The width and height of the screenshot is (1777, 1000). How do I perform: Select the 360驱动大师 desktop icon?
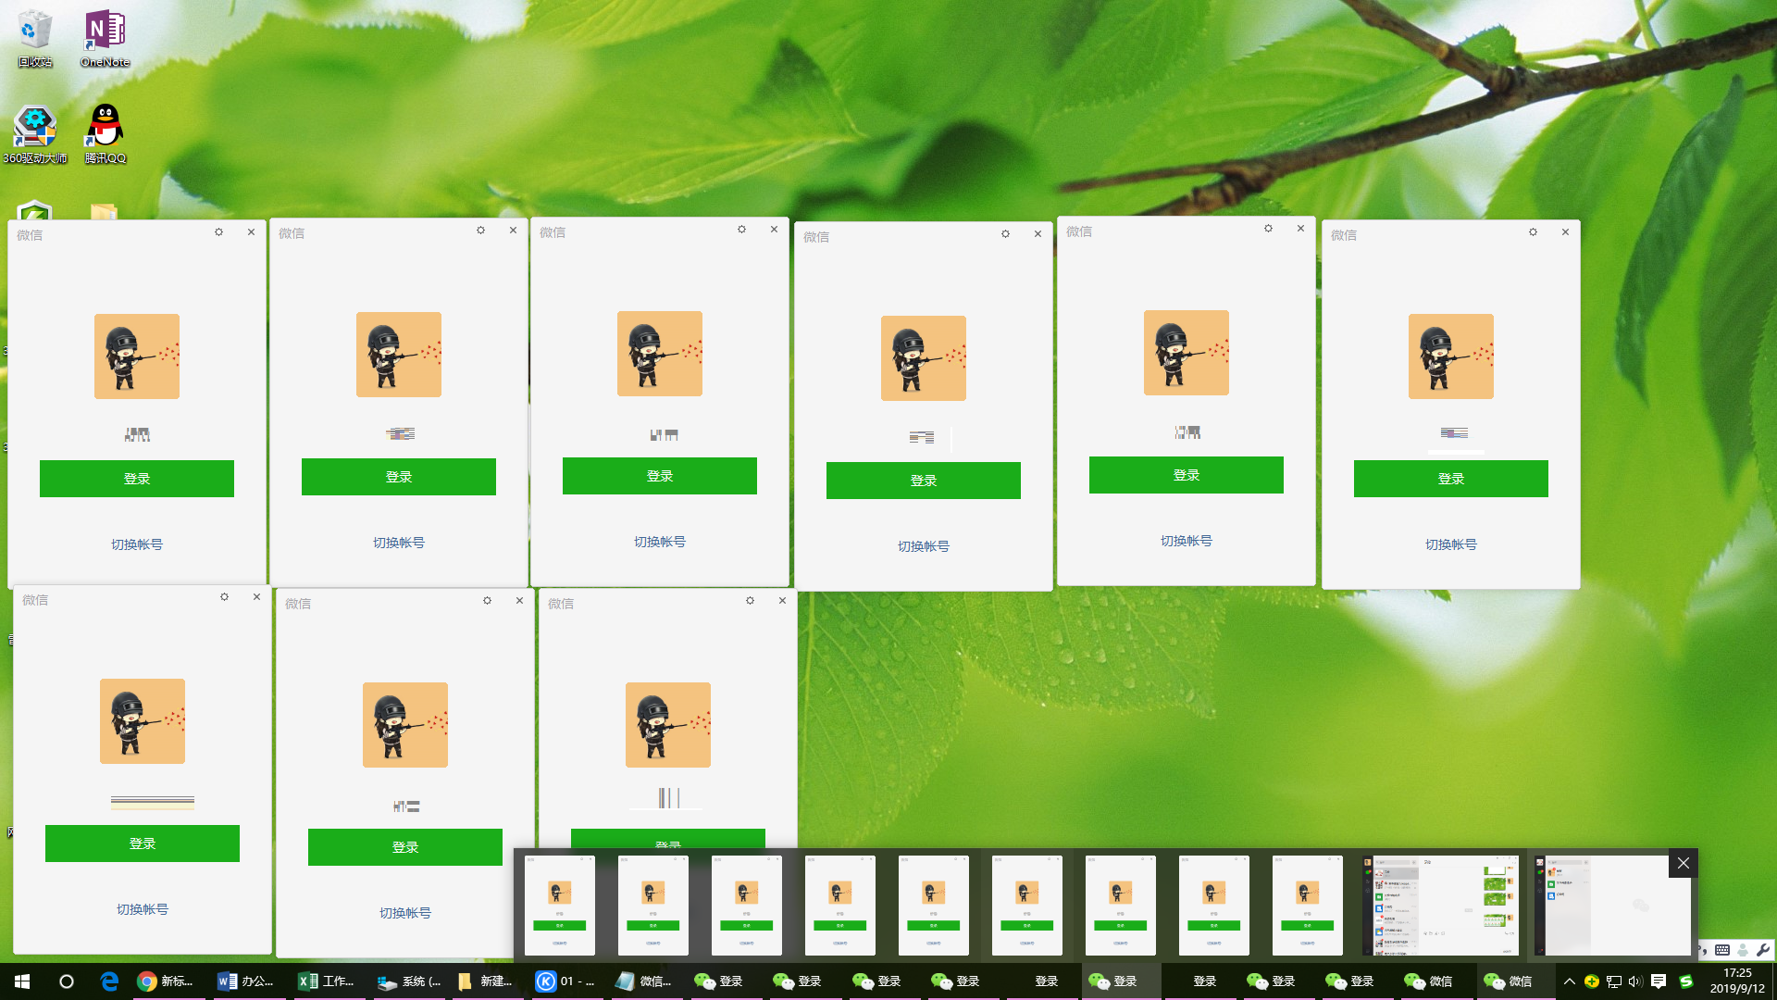(35, 135)
